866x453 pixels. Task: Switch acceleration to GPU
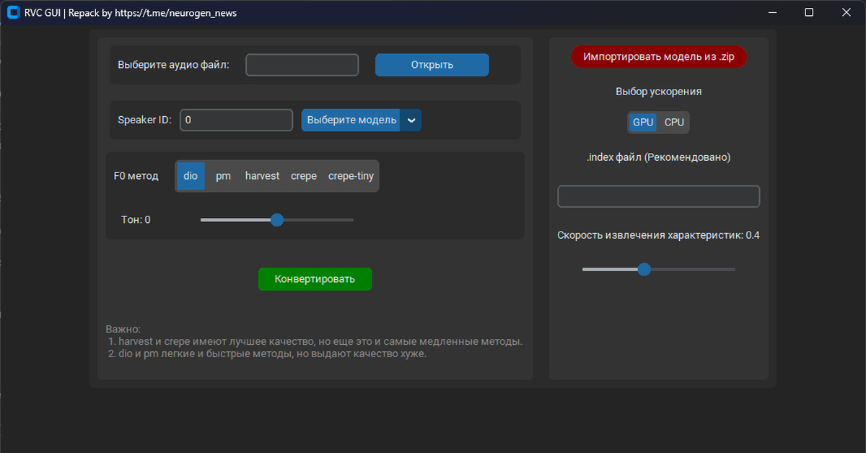coord(643,123)
